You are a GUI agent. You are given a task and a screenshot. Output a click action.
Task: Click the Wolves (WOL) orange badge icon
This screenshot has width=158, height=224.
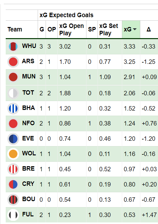[13, 154]
